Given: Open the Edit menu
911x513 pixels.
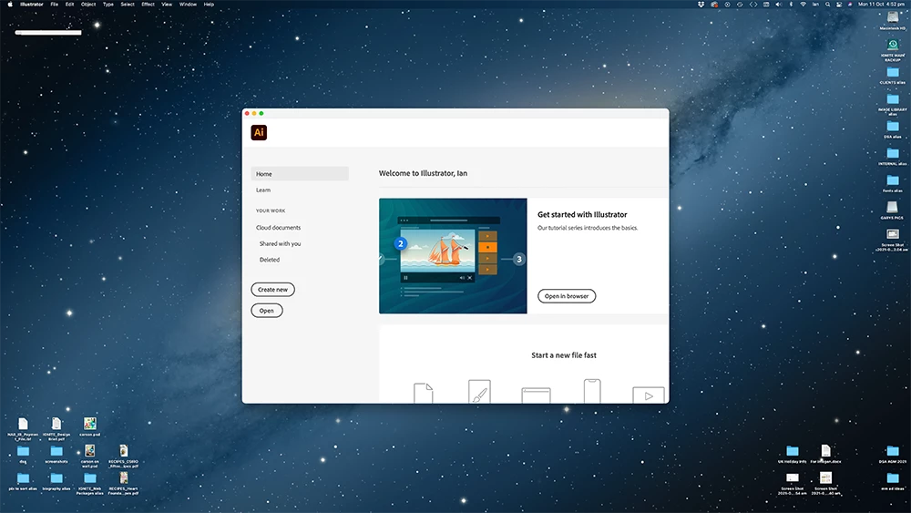Looking at the screenshot, I should [x=70, y=4].
